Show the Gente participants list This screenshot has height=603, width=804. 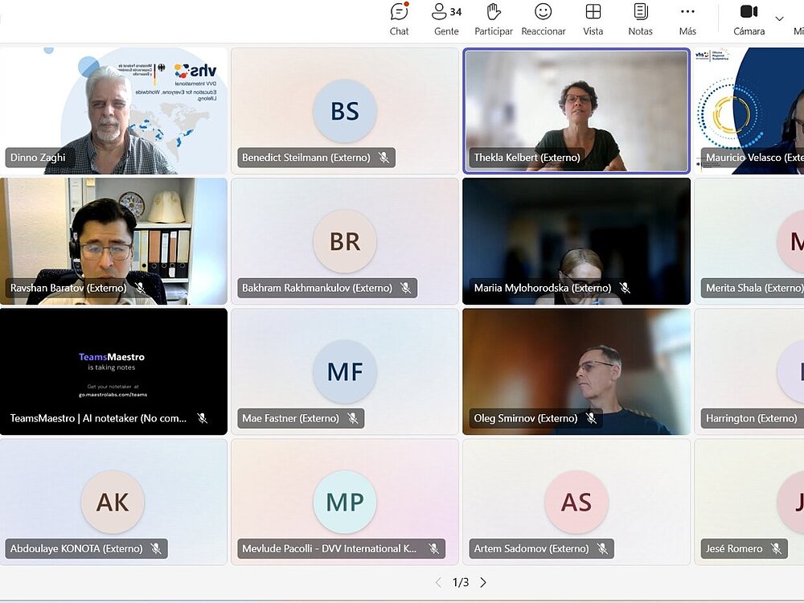446,18
